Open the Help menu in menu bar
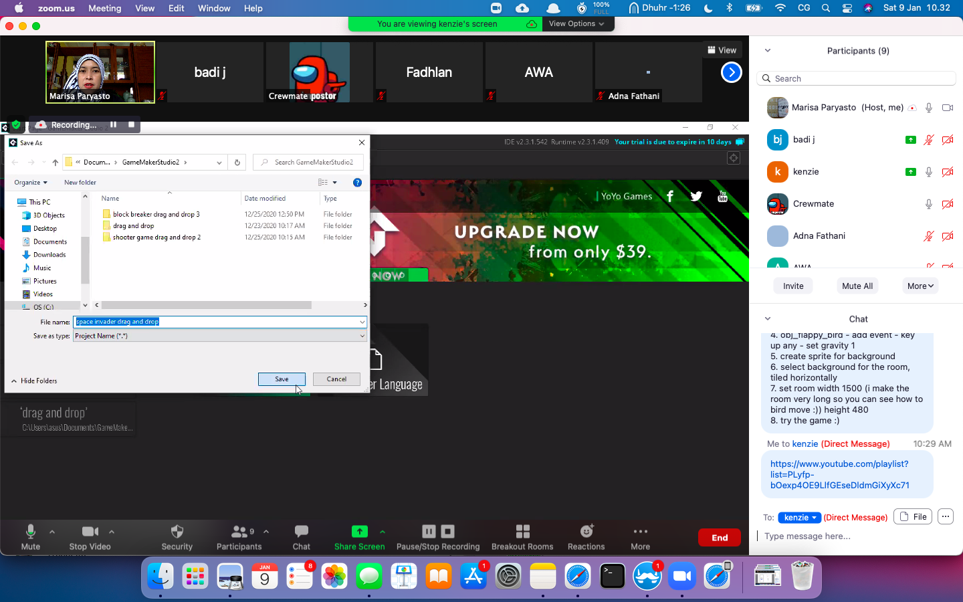Image resolution: width=963 pixels, height=602 pixels. [x=253, y=8]
